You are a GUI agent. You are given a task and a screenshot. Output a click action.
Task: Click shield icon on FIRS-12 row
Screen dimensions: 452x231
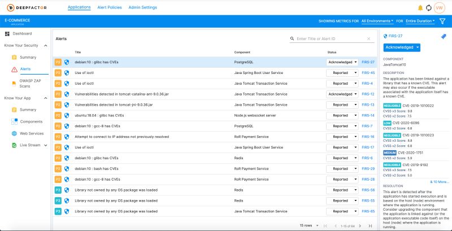(x=67, y=94)
